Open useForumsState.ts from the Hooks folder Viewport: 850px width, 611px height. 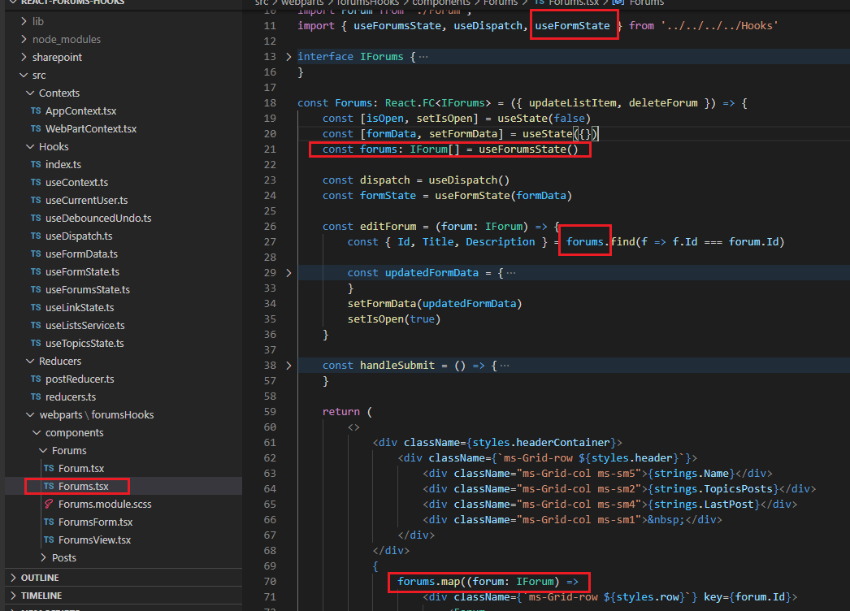pos(87,289)
